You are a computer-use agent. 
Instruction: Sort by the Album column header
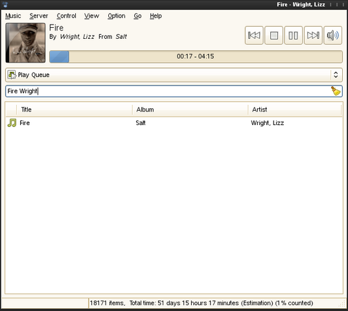191,109
